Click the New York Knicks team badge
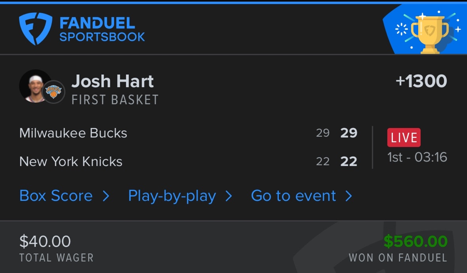Viewport: 467px width, 273px height. 53,92
